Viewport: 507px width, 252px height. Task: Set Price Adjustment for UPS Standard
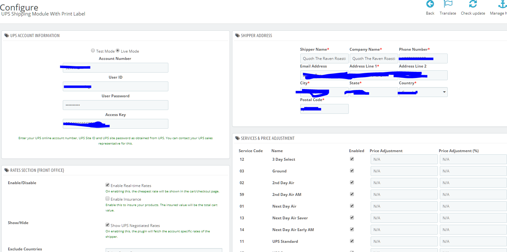(x=404, y=242)
